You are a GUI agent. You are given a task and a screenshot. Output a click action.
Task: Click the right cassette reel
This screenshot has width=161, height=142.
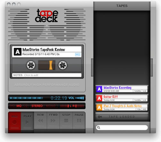click(x=63, y=65)
